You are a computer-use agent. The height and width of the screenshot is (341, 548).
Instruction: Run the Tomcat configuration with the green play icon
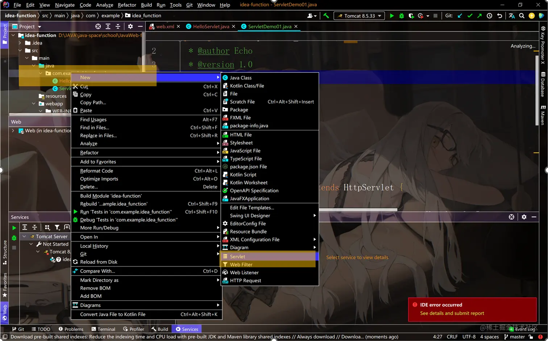pyautogui.click(x=391, y=16)
